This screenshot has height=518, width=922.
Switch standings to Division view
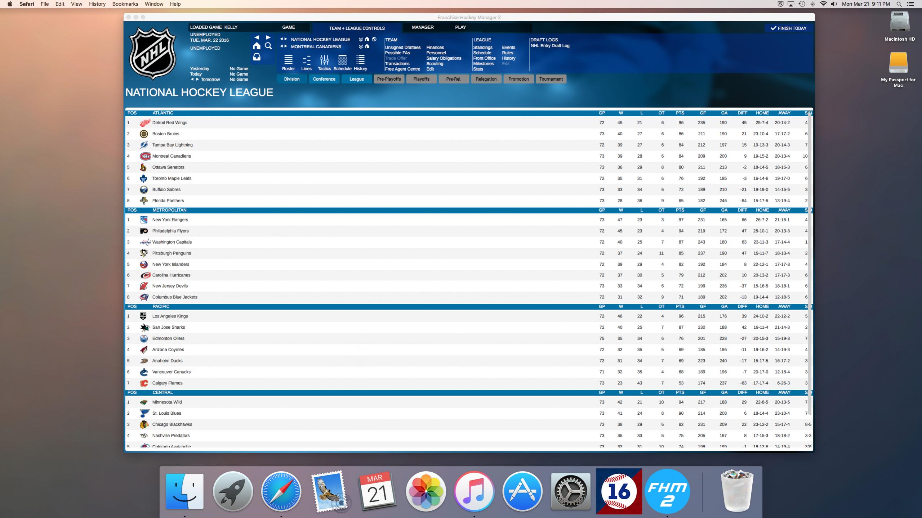[291, 79]
